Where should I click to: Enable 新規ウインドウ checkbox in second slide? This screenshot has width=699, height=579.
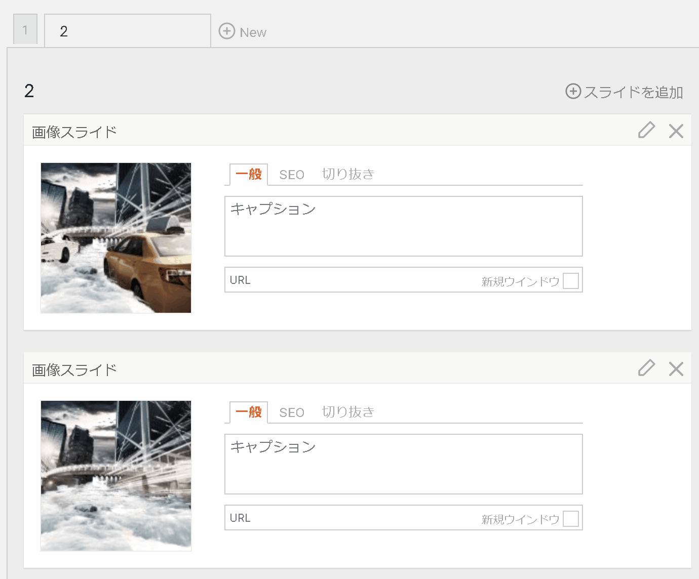pos(570,519)
